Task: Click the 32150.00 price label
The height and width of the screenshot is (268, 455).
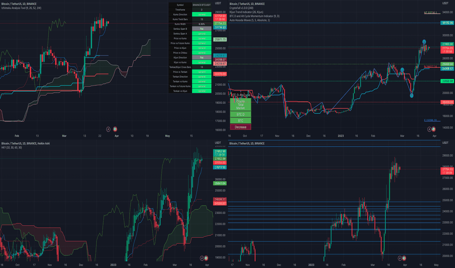Action: [447, 22]
